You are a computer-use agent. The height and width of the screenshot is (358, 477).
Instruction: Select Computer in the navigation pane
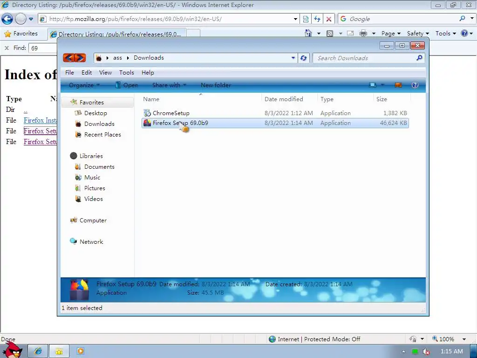(x=93, y=220)
